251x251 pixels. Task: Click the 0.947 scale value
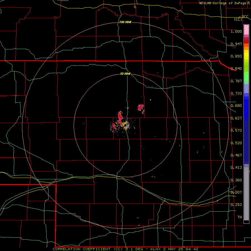236,44
